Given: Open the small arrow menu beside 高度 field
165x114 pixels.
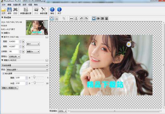Looking at the screenshot, I should click(x=23, y=47).
